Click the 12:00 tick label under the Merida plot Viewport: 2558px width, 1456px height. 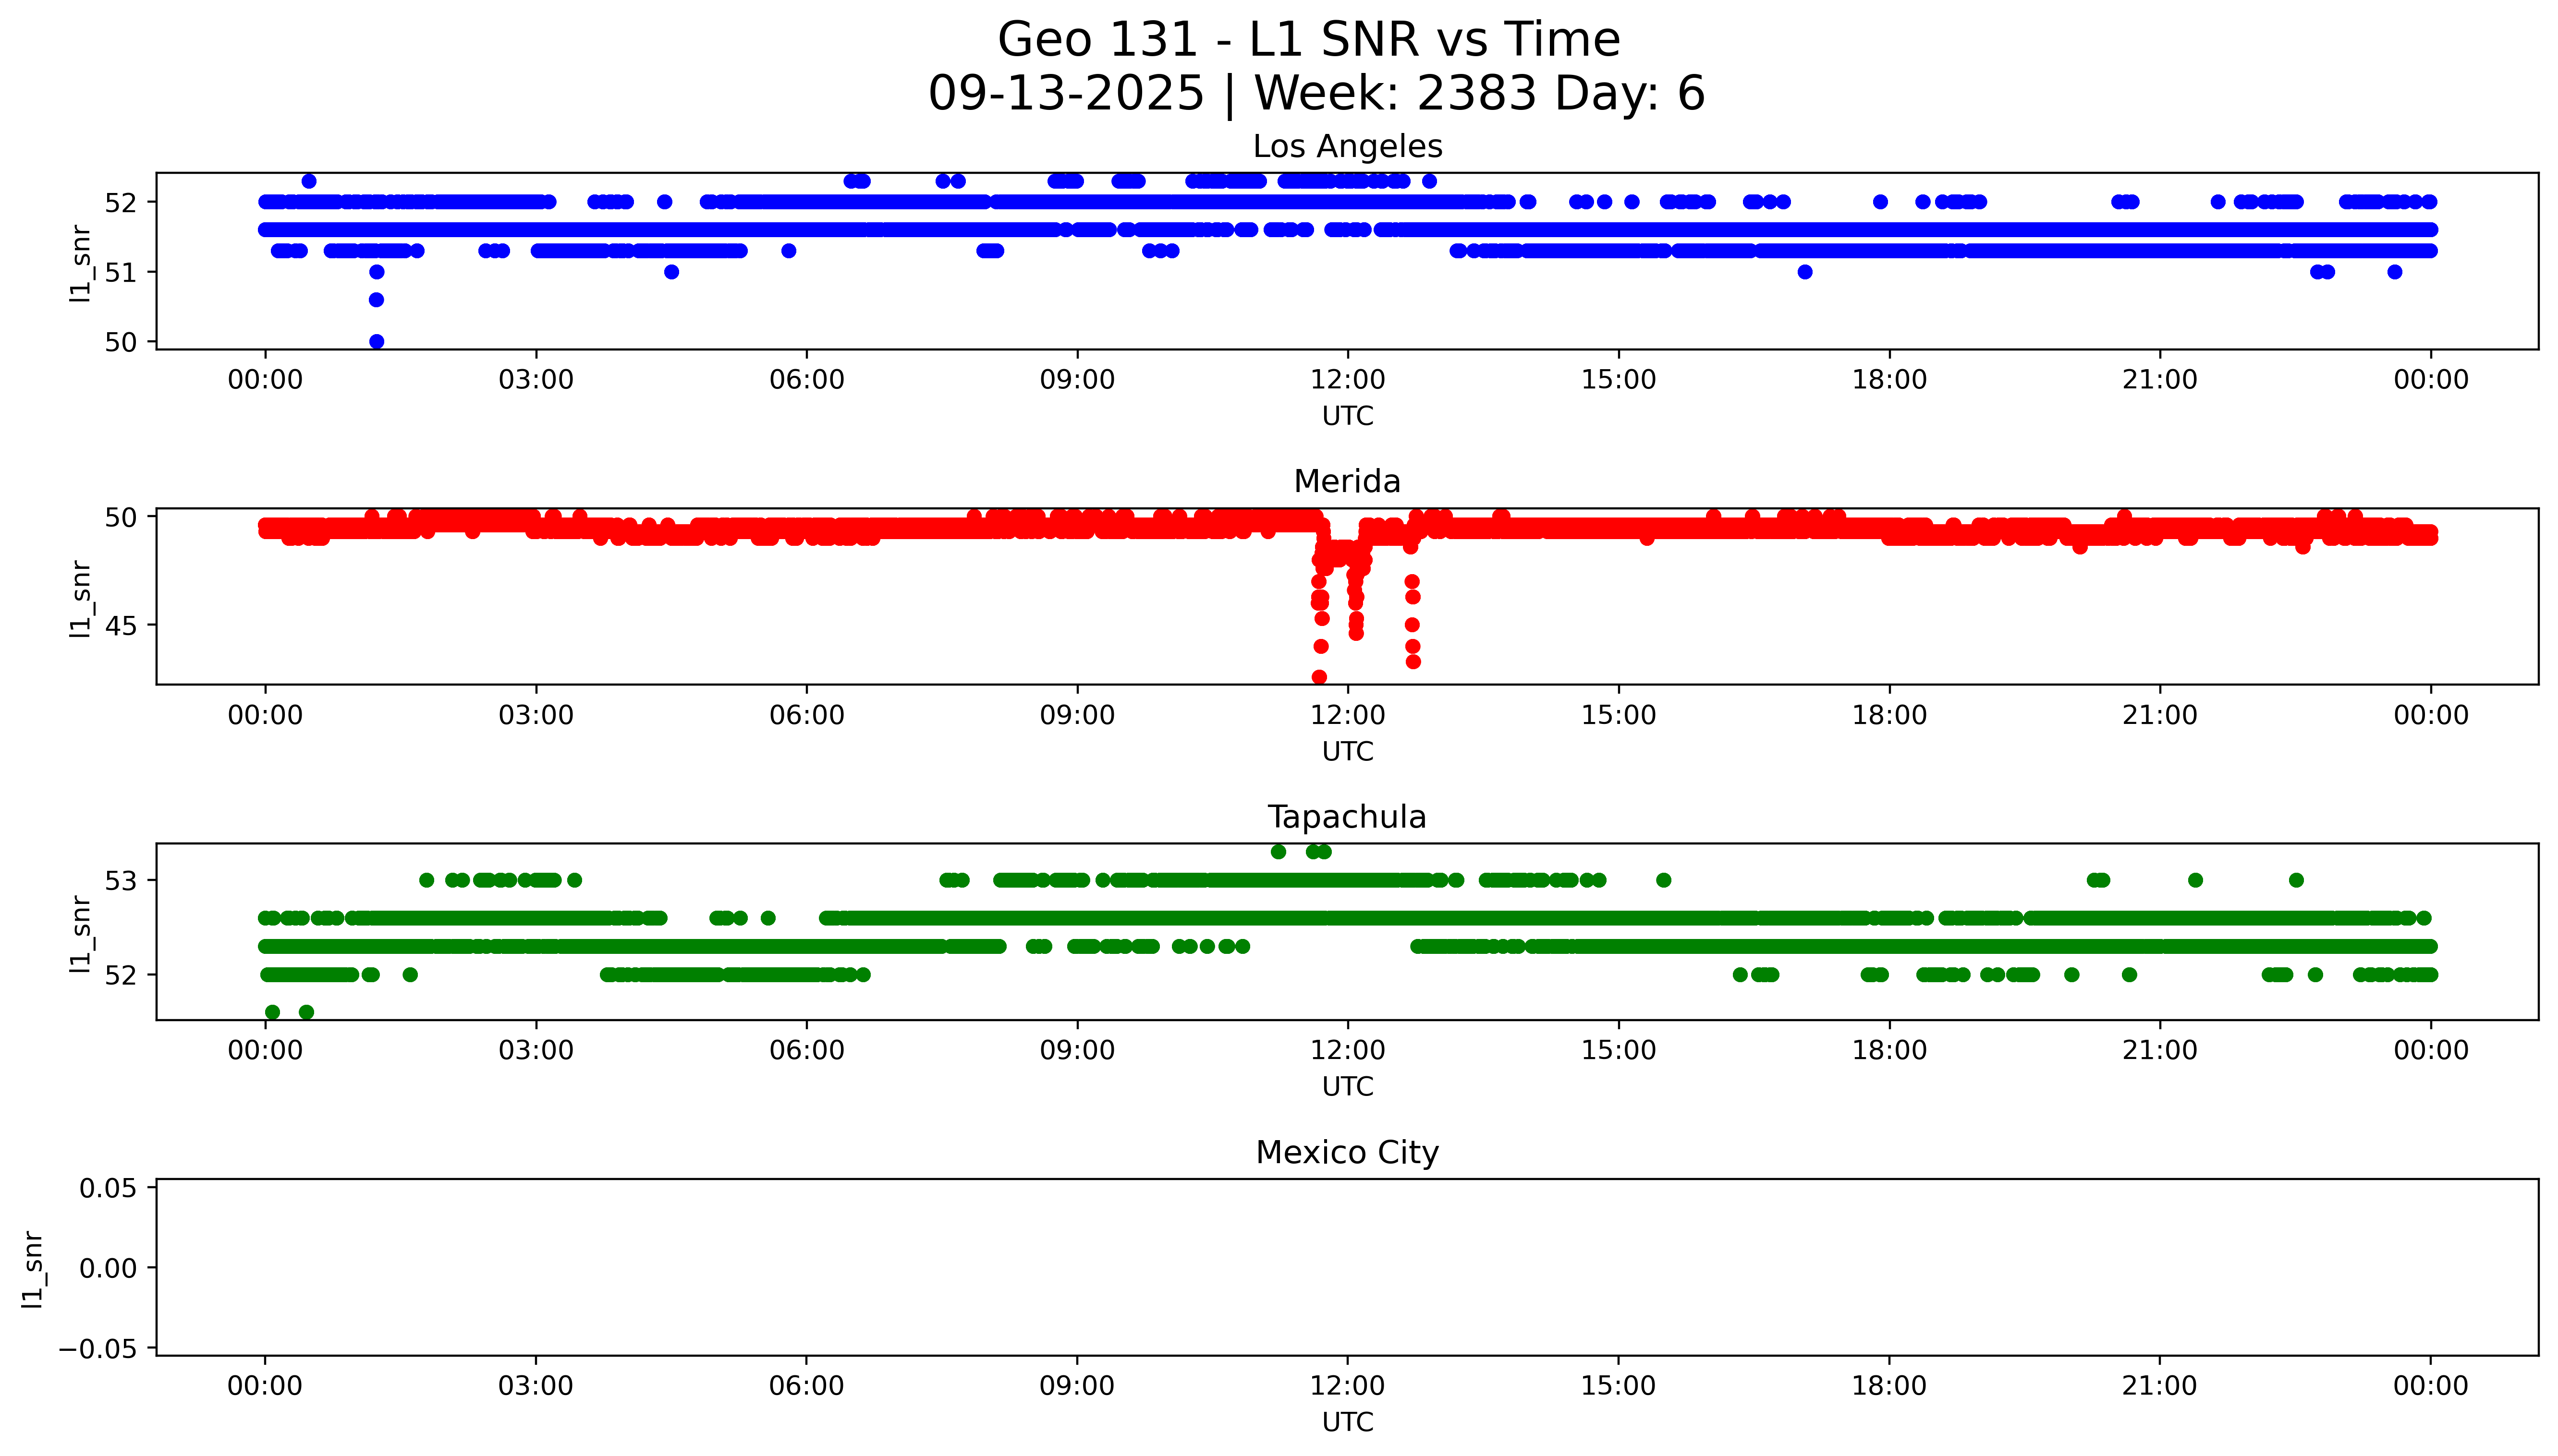1348,715
